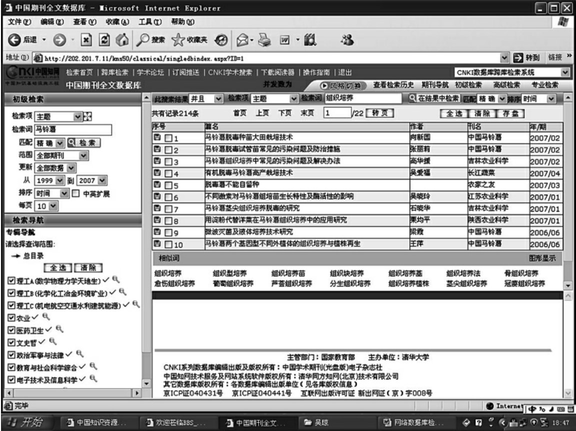Tick the checkbox for record 1
Screen dimensions: 576x431
(168, 138)
